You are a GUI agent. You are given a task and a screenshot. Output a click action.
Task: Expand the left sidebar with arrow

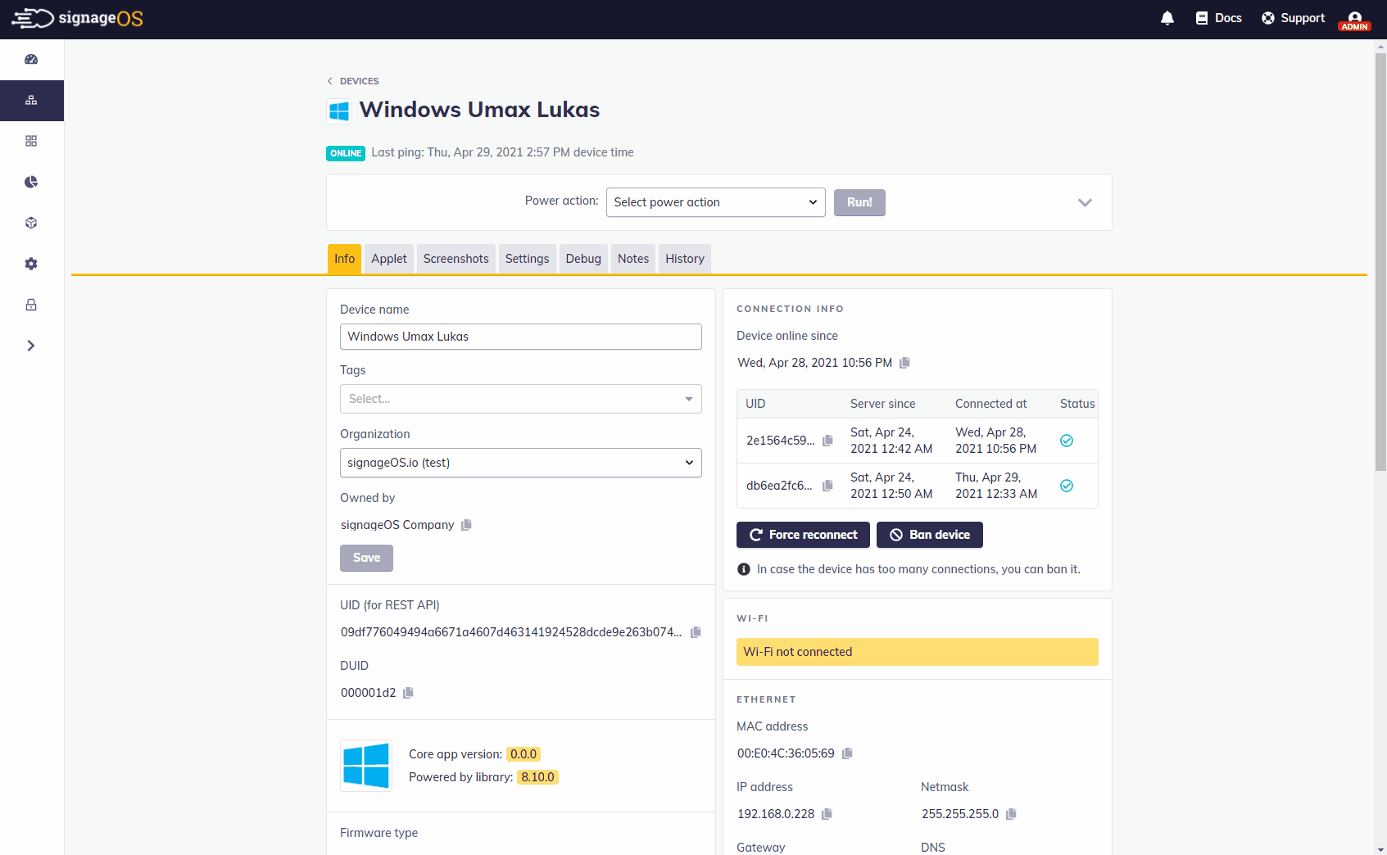click(31, 346)
